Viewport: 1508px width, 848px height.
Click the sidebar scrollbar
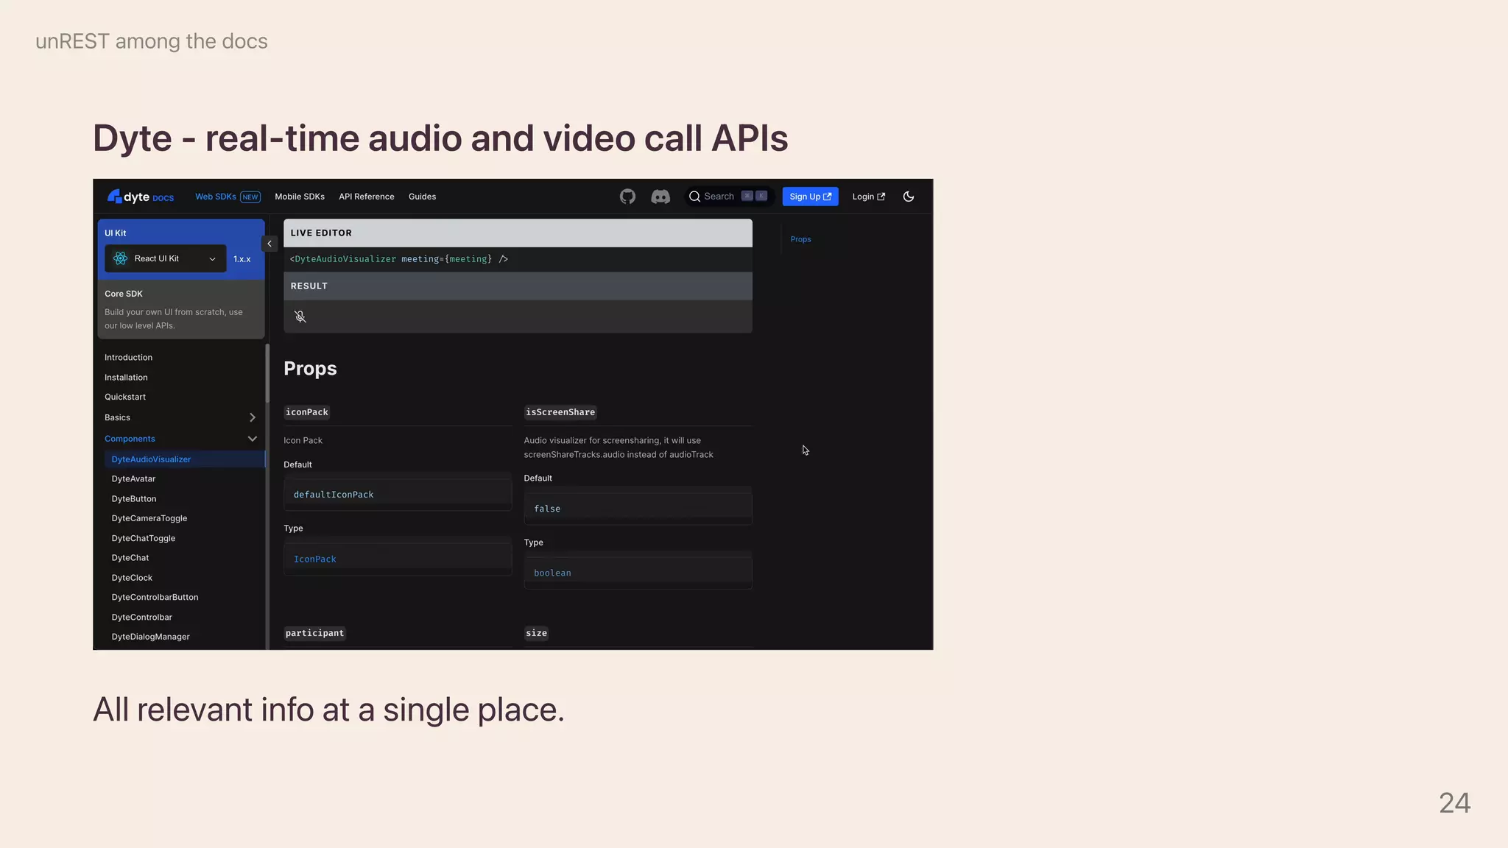point(267,372)
